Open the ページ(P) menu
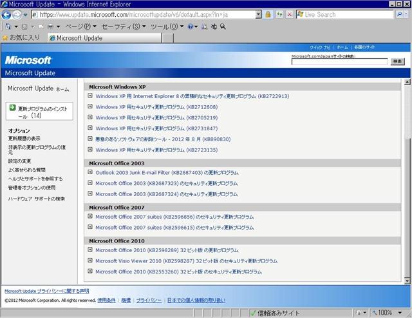 80,26
